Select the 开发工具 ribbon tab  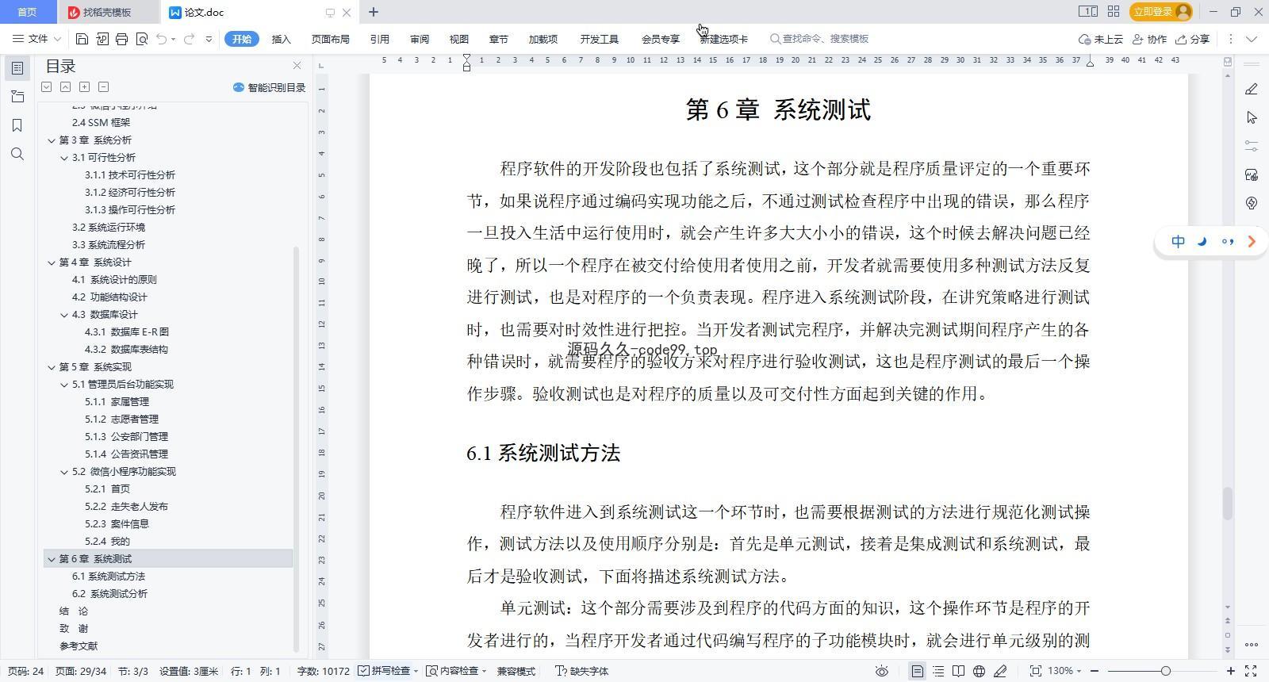point(599,39)
